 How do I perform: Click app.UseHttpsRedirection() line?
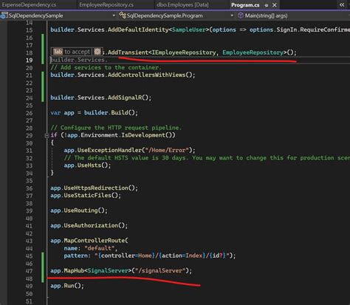(x=94, y=188)
